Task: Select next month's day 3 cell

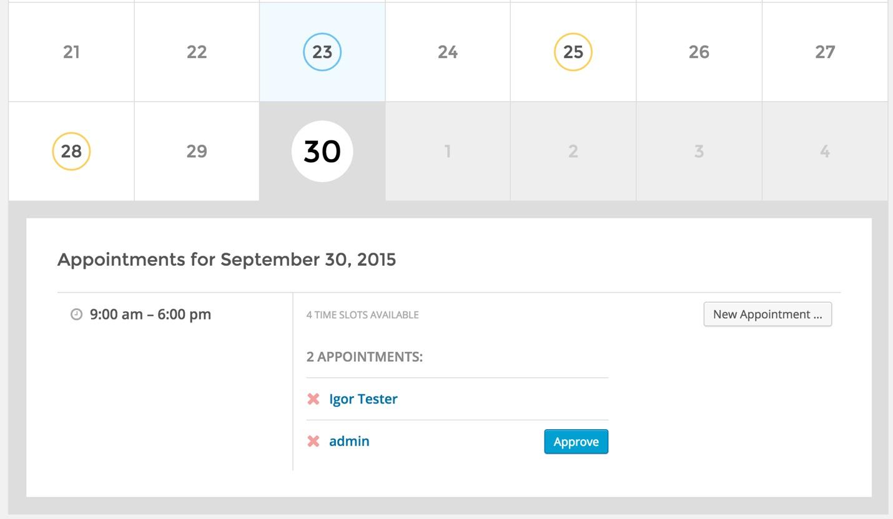Action: coord(699,152)
